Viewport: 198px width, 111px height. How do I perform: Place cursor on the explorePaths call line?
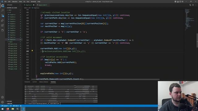tap(57, 73)
